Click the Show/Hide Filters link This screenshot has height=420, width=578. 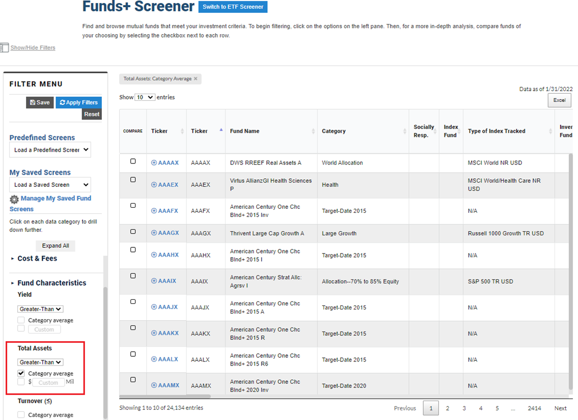click(x=33, y=47)
